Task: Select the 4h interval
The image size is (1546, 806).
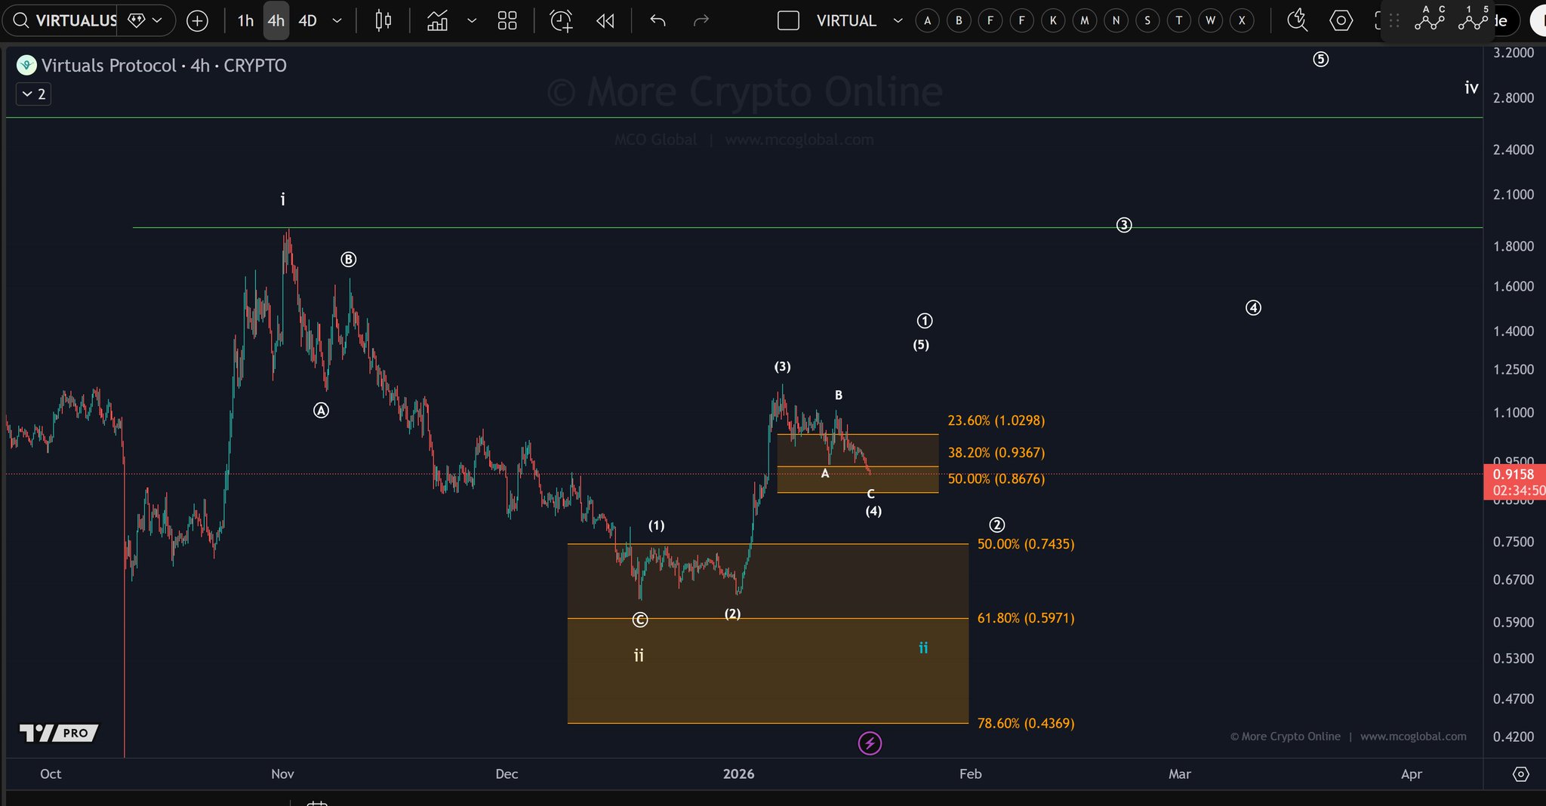Action: [x=276, y=20]
